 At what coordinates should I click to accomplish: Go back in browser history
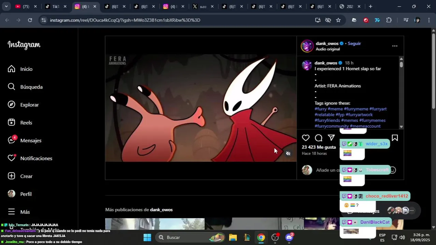[7, 20]
